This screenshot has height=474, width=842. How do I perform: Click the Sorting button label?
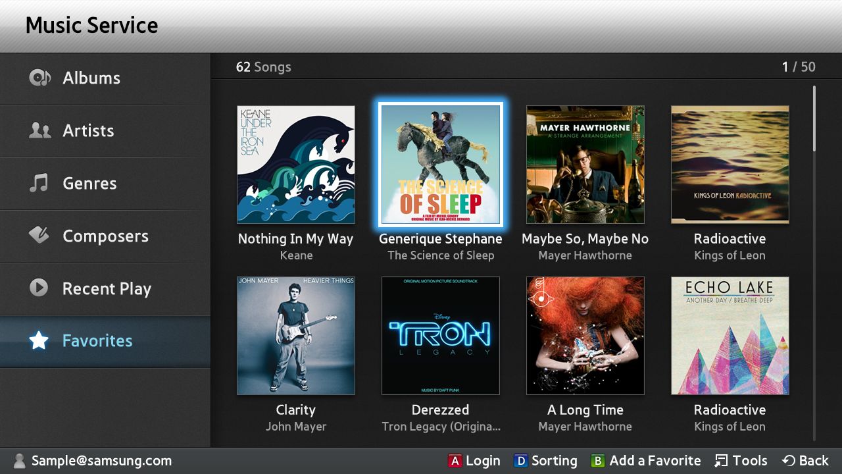point(554,461)
